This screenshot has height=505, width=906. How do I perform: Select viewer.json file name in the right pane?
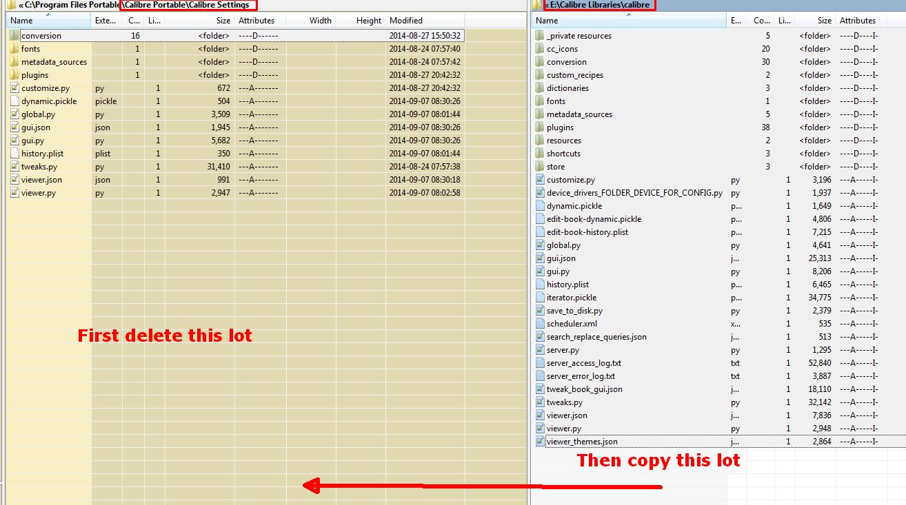[x=567, y=415]
